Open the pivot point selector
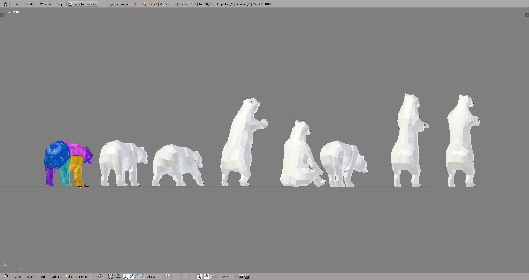Image resolution: width=529 pixels, height=280 pixels. 111,276
